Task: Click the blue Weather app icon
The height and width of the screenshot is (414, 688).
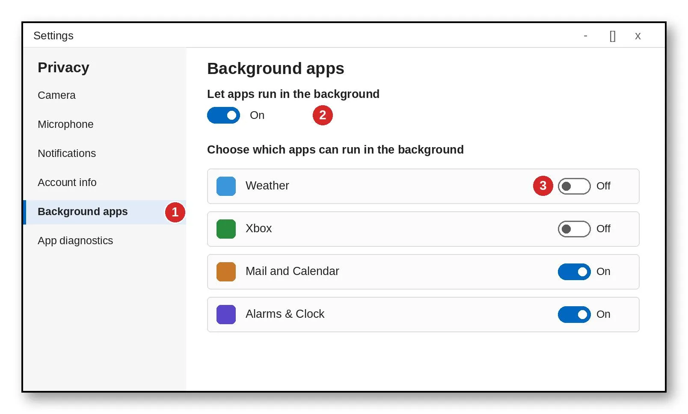Action: [x=226, y=186]
